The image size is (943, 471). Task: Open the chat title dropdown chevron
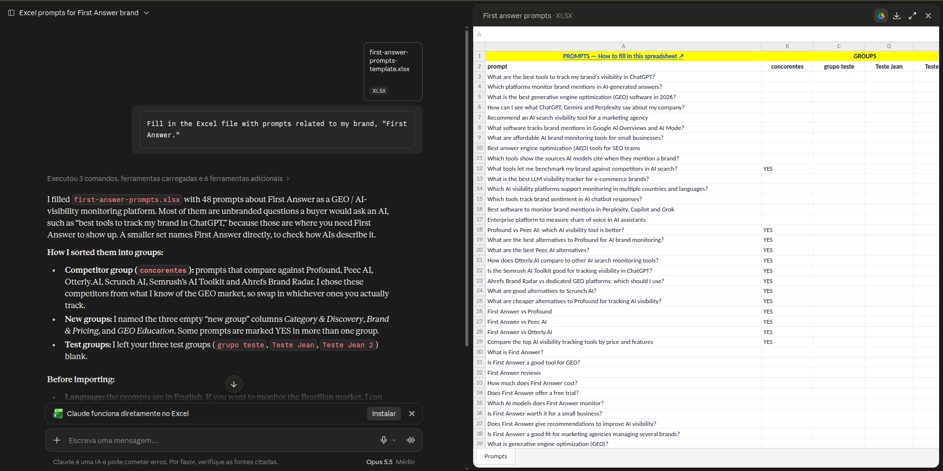point(146,13)
